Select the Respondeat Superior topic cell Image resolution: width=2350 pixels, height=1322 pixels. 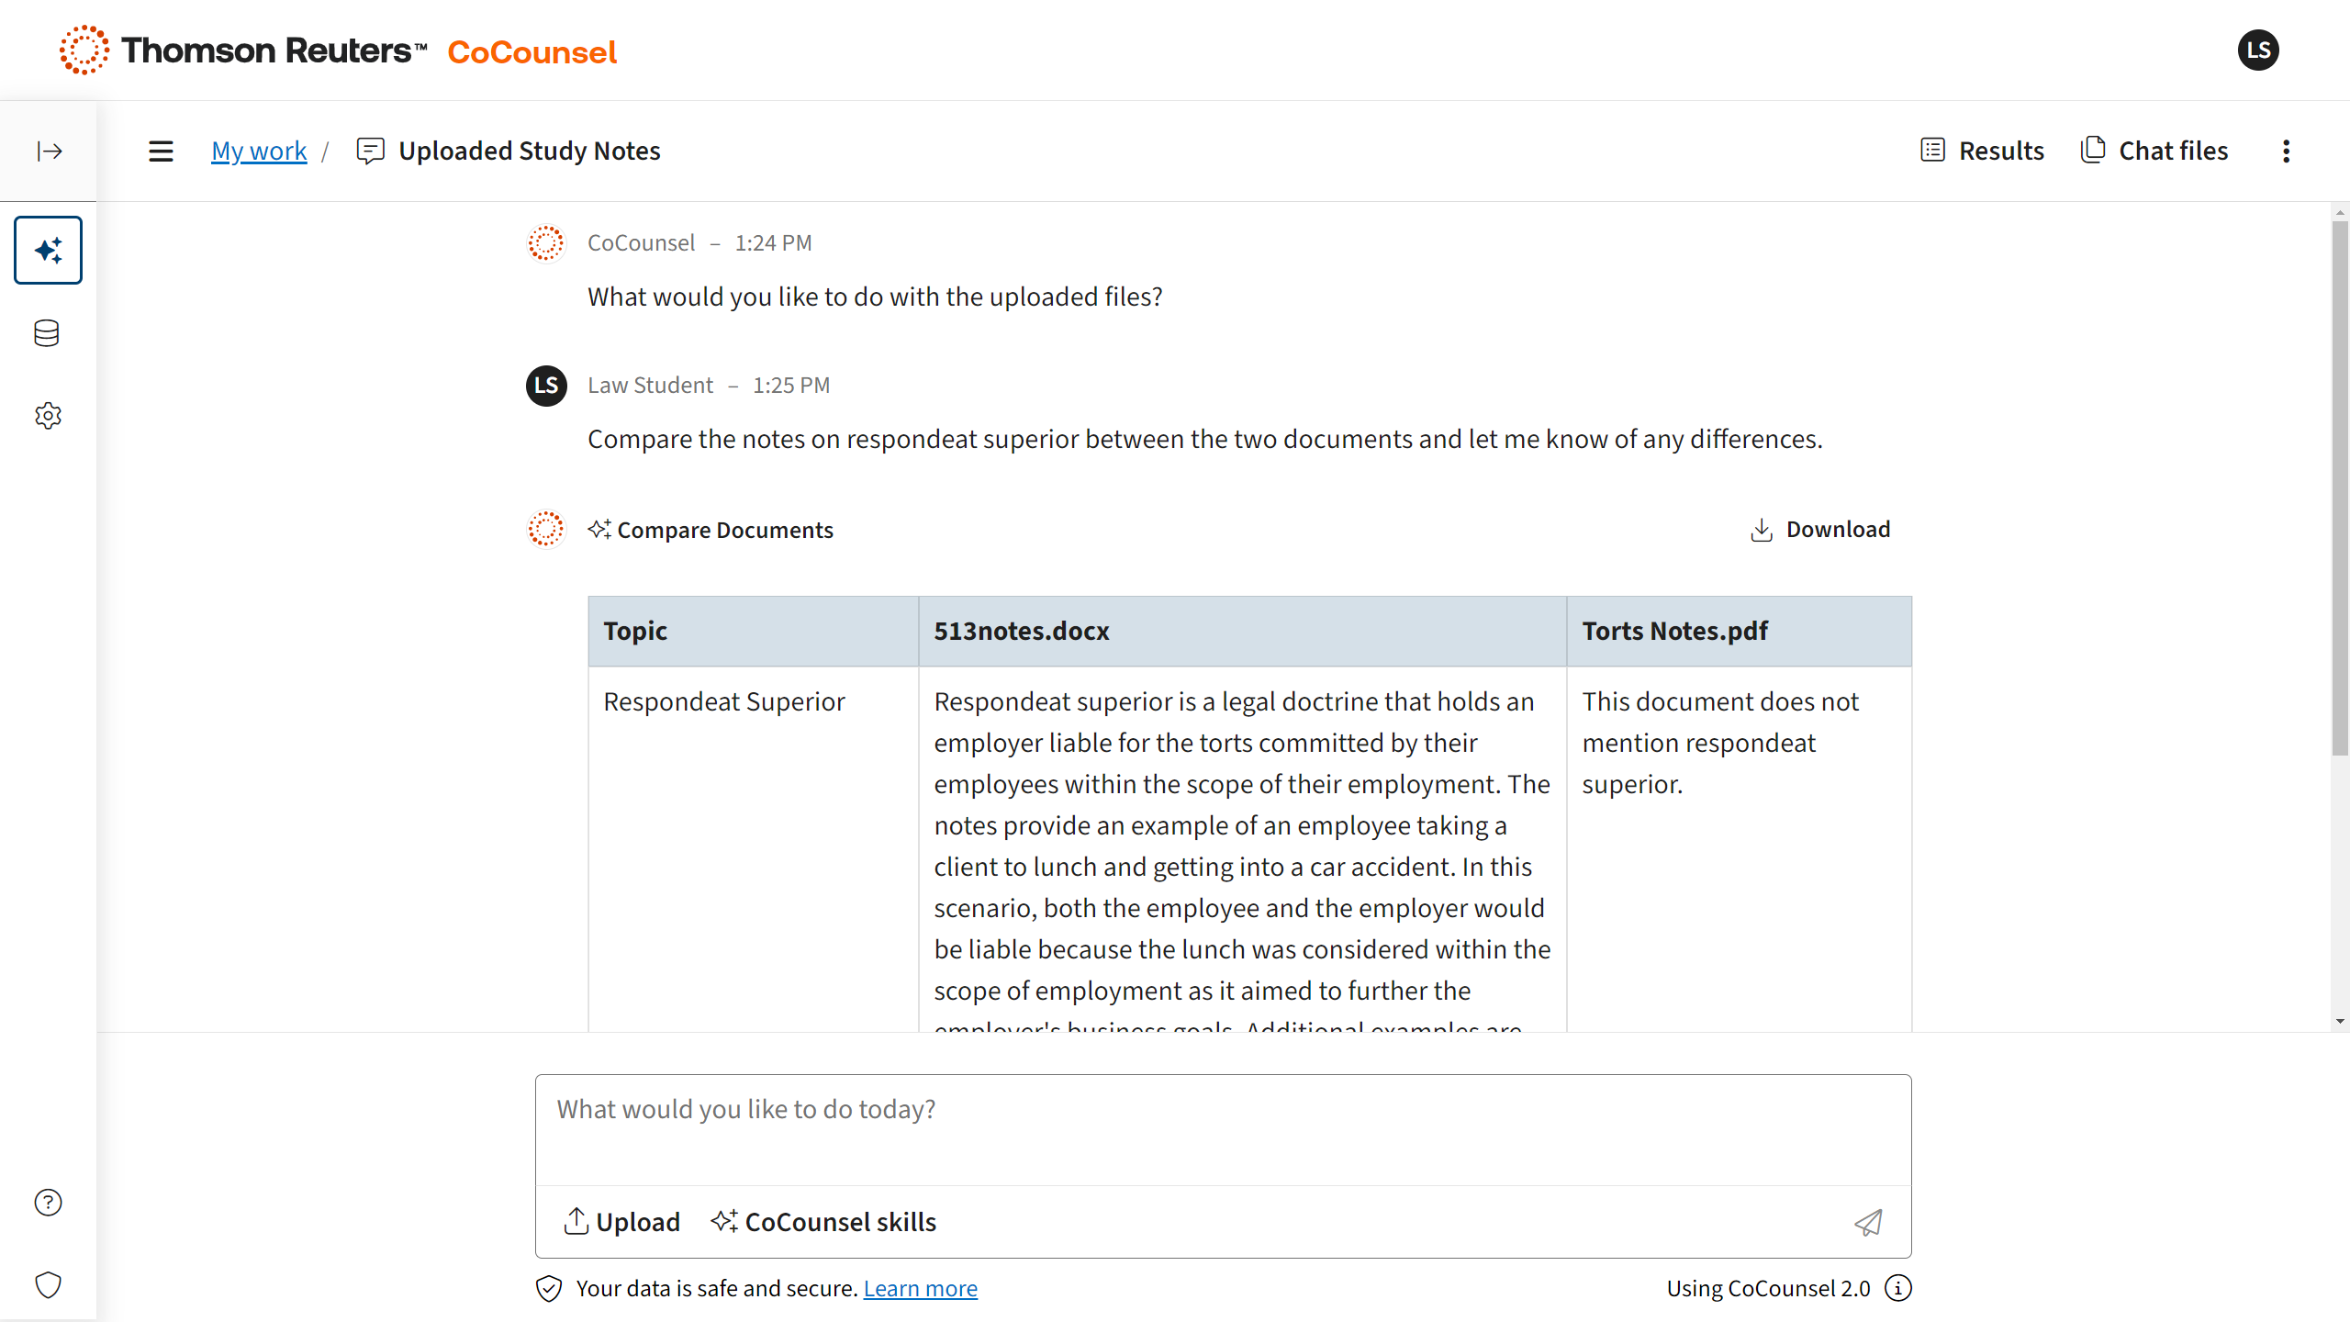[754, 849]
